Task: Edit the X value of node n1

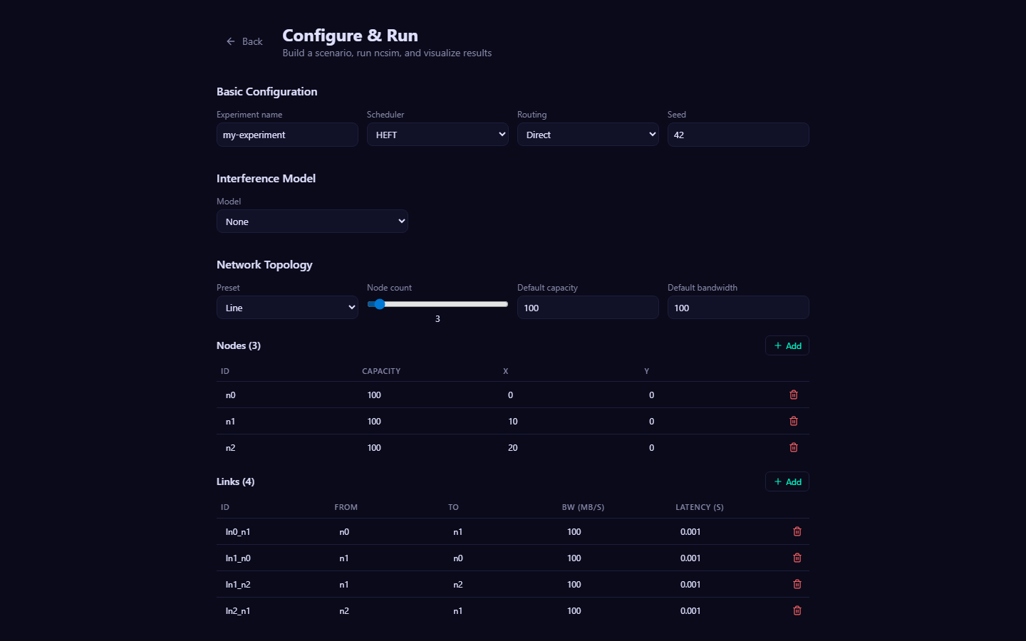Action: point(513,421)
